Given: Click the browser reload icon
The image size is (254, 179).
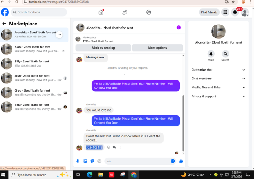Looking at the screenshot, I should coord(17,2).
